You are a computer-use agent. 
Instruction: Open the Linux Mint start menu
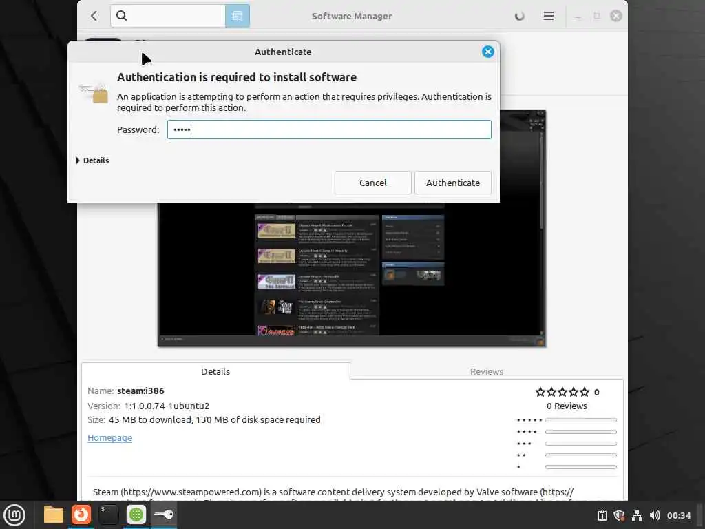14,515
